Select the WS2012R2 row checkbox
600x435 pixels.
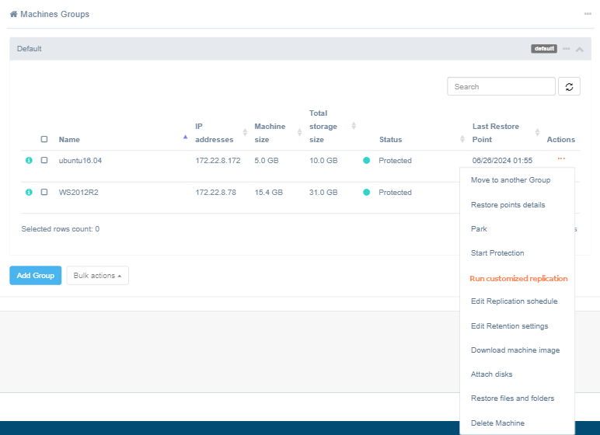(44, 192)
